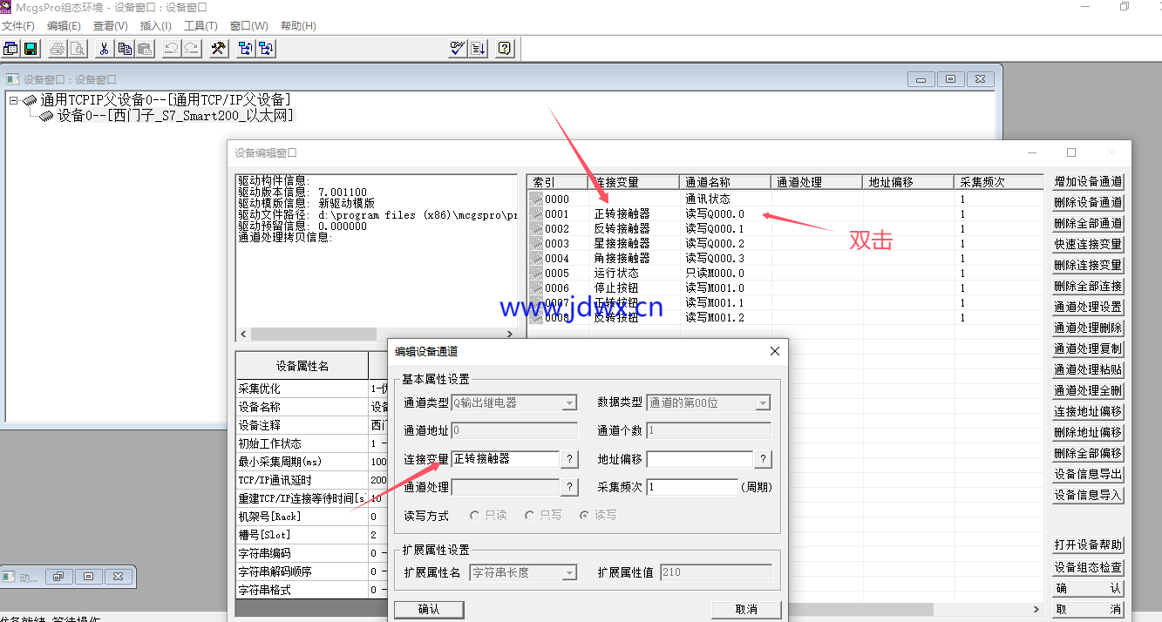Click the 设备信息导出 button
The height and width of the screenshot is (622, 1162).
pyautogui.click(x=1088, y=474)
